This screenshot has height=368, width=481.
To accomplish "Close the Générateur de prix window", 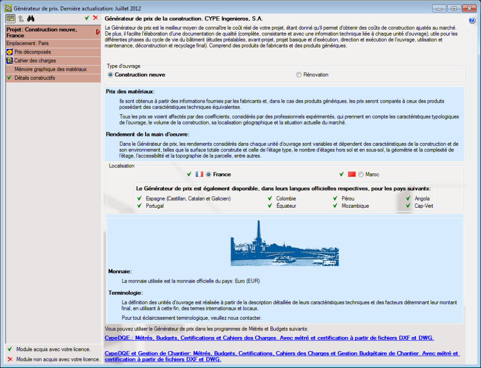I will 469,8.
